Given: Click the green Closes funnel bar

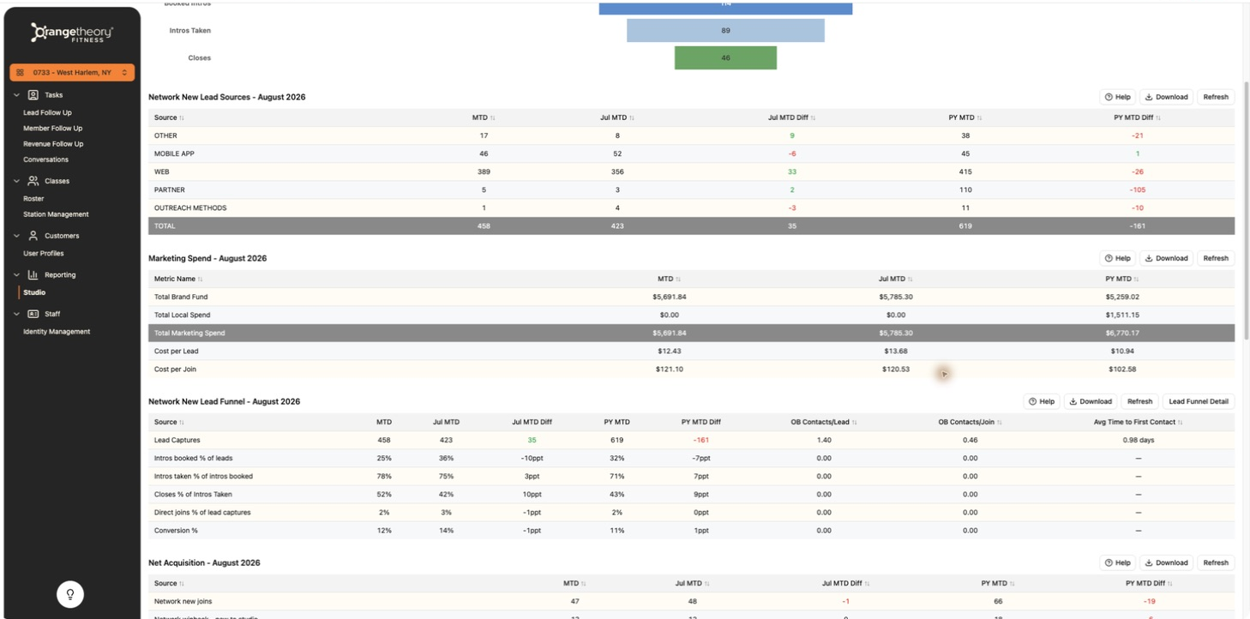Looking at the screenshot, I should pos(725,58).
